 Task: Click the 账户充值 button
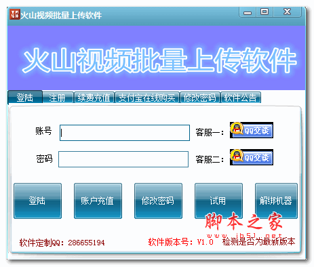[x=98, y=201]
